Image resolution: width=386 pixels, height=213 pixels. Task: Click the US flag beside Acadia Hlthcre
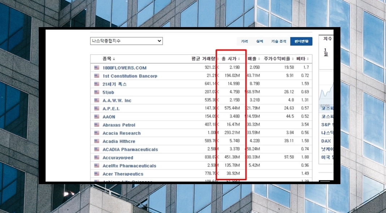tap(97, 141)
